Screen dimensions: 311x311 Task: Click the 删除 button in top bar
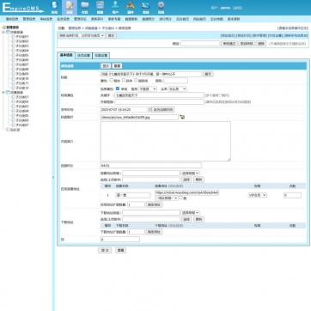pyautogui.click(x=261, y=44)
